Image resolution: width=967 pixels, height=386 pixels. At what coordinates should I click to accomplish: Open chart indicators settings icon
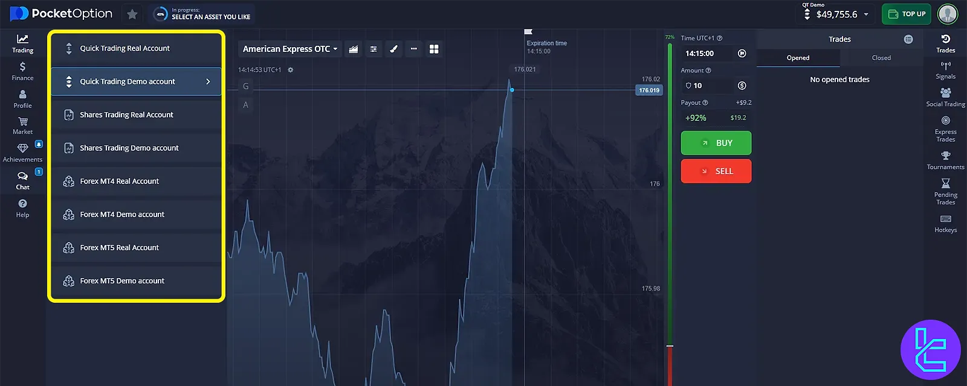[x=374, y=49]
